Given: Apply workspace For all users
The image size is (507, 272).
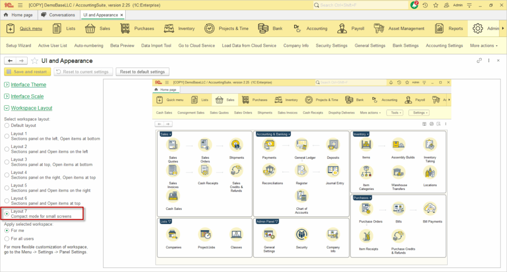Looking at the screenshot, I should coord(7,239).
